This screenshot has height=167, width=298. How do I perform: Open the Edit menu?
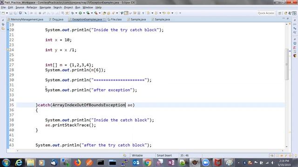click(10, 7)
